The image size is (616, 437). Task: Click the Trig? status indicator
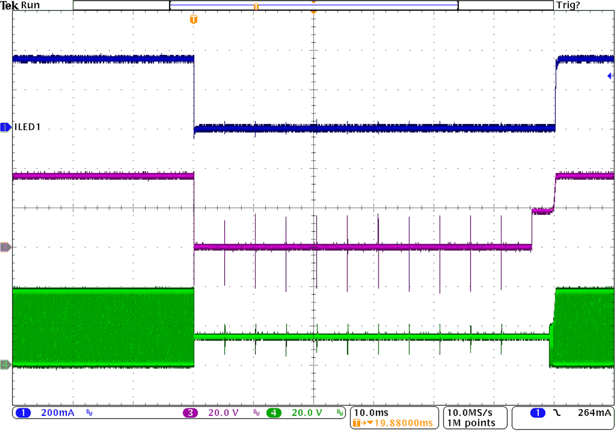568,6
